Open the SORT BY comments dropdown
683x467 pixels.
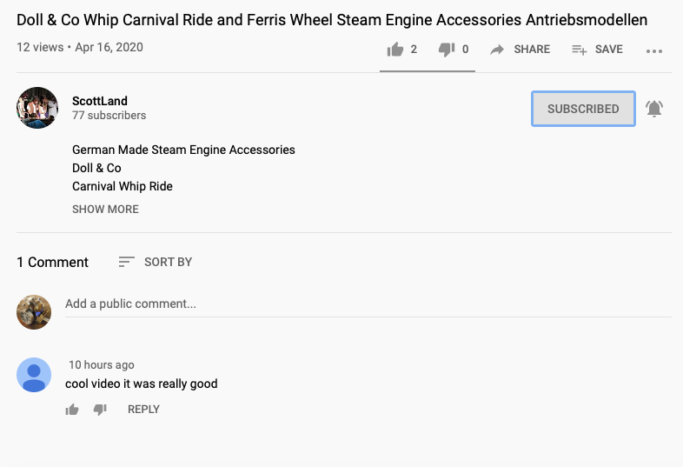tap(156, 262)
